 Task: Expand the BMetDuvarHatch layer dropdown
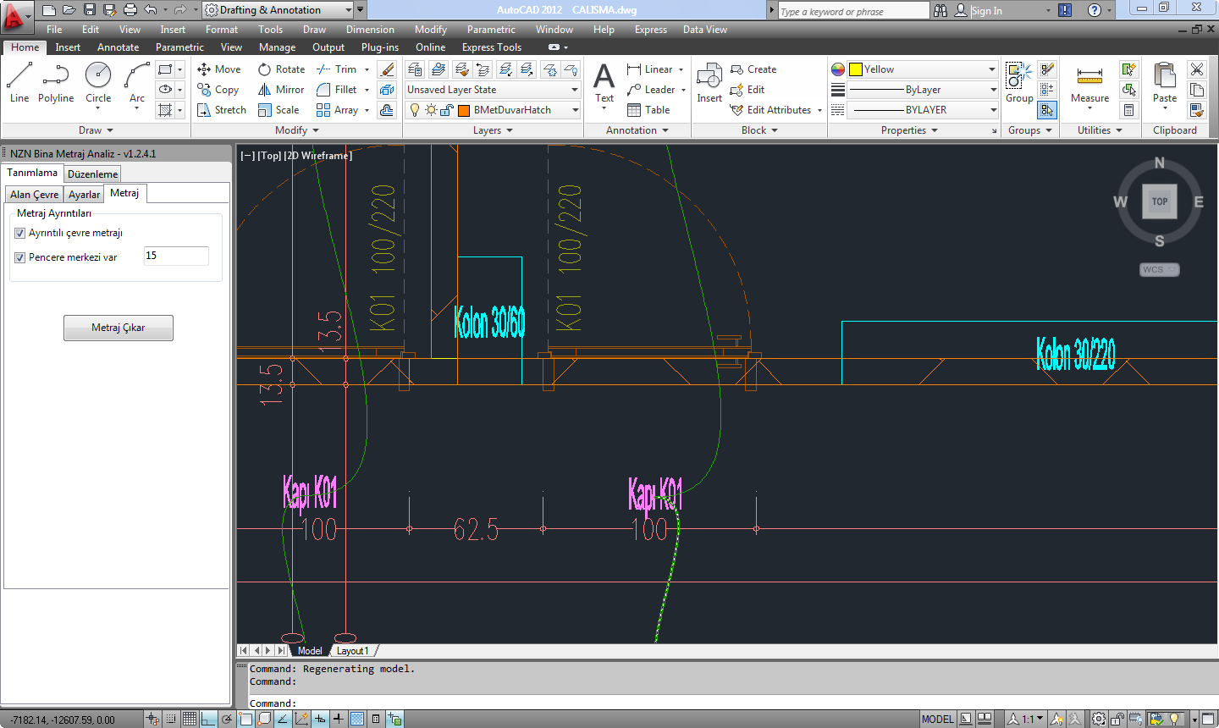click(x=575, y=110)
